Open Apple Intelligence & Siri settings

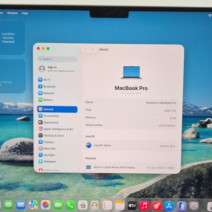pos(56,129)
